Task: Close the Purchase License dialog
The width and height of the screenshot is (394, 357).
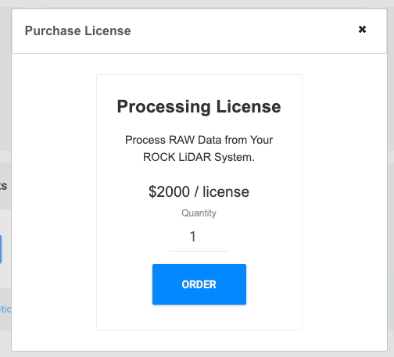Action: [362, 30]
